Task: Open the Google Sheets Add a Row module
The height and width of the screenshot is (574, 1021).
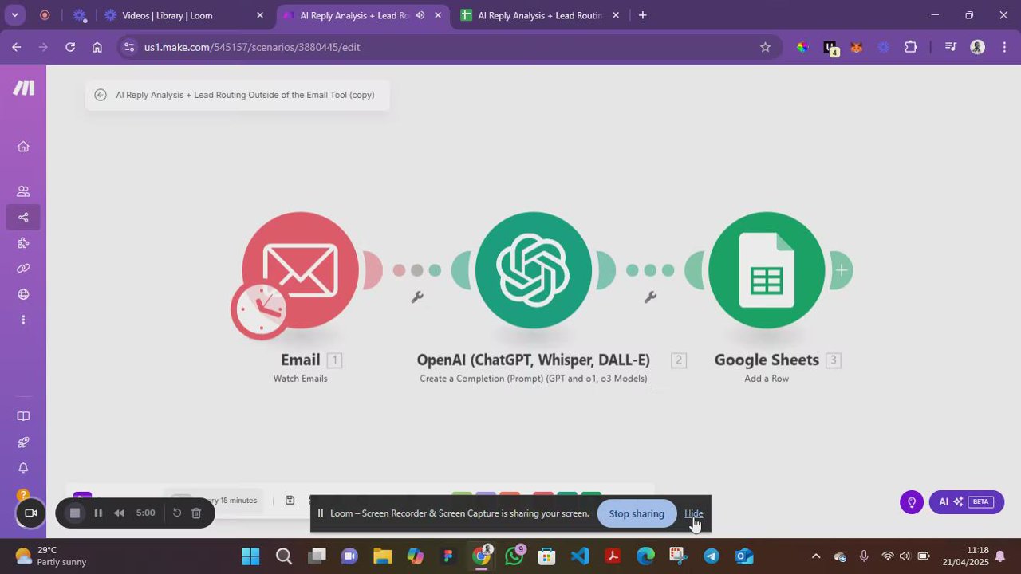Action: click(767, 270)
